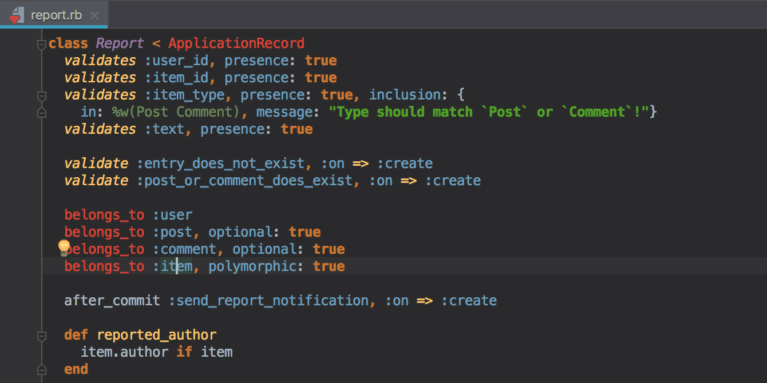Image resolution: width=767 pixels, height=383 pixels.
Task: Click the intention lightbulb icon in gutter
Action: [64, 248]
